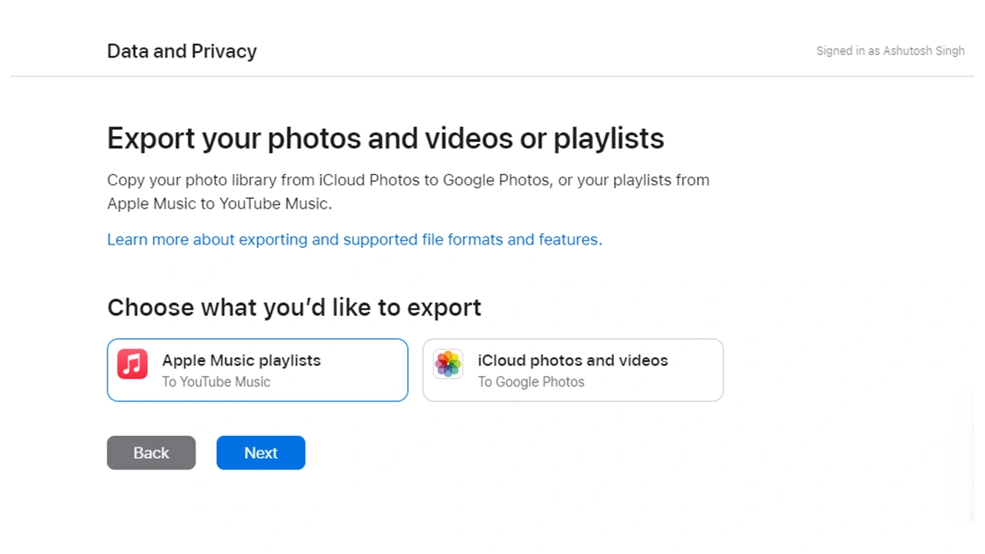Image resolution: width=985 pixels, height=554 pixels.
Task: Click the Data and Privacy header title
Action: click(182, 51)
